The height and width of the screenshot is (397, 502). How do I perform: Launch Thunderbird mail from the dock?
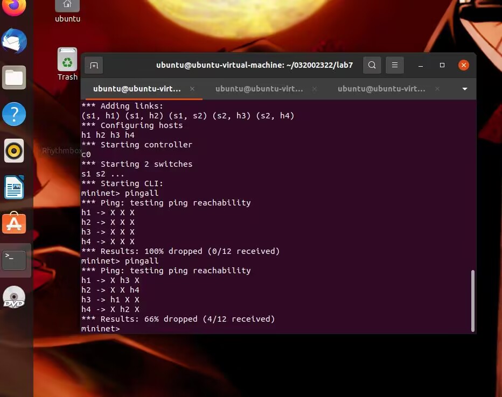(14, 41)
